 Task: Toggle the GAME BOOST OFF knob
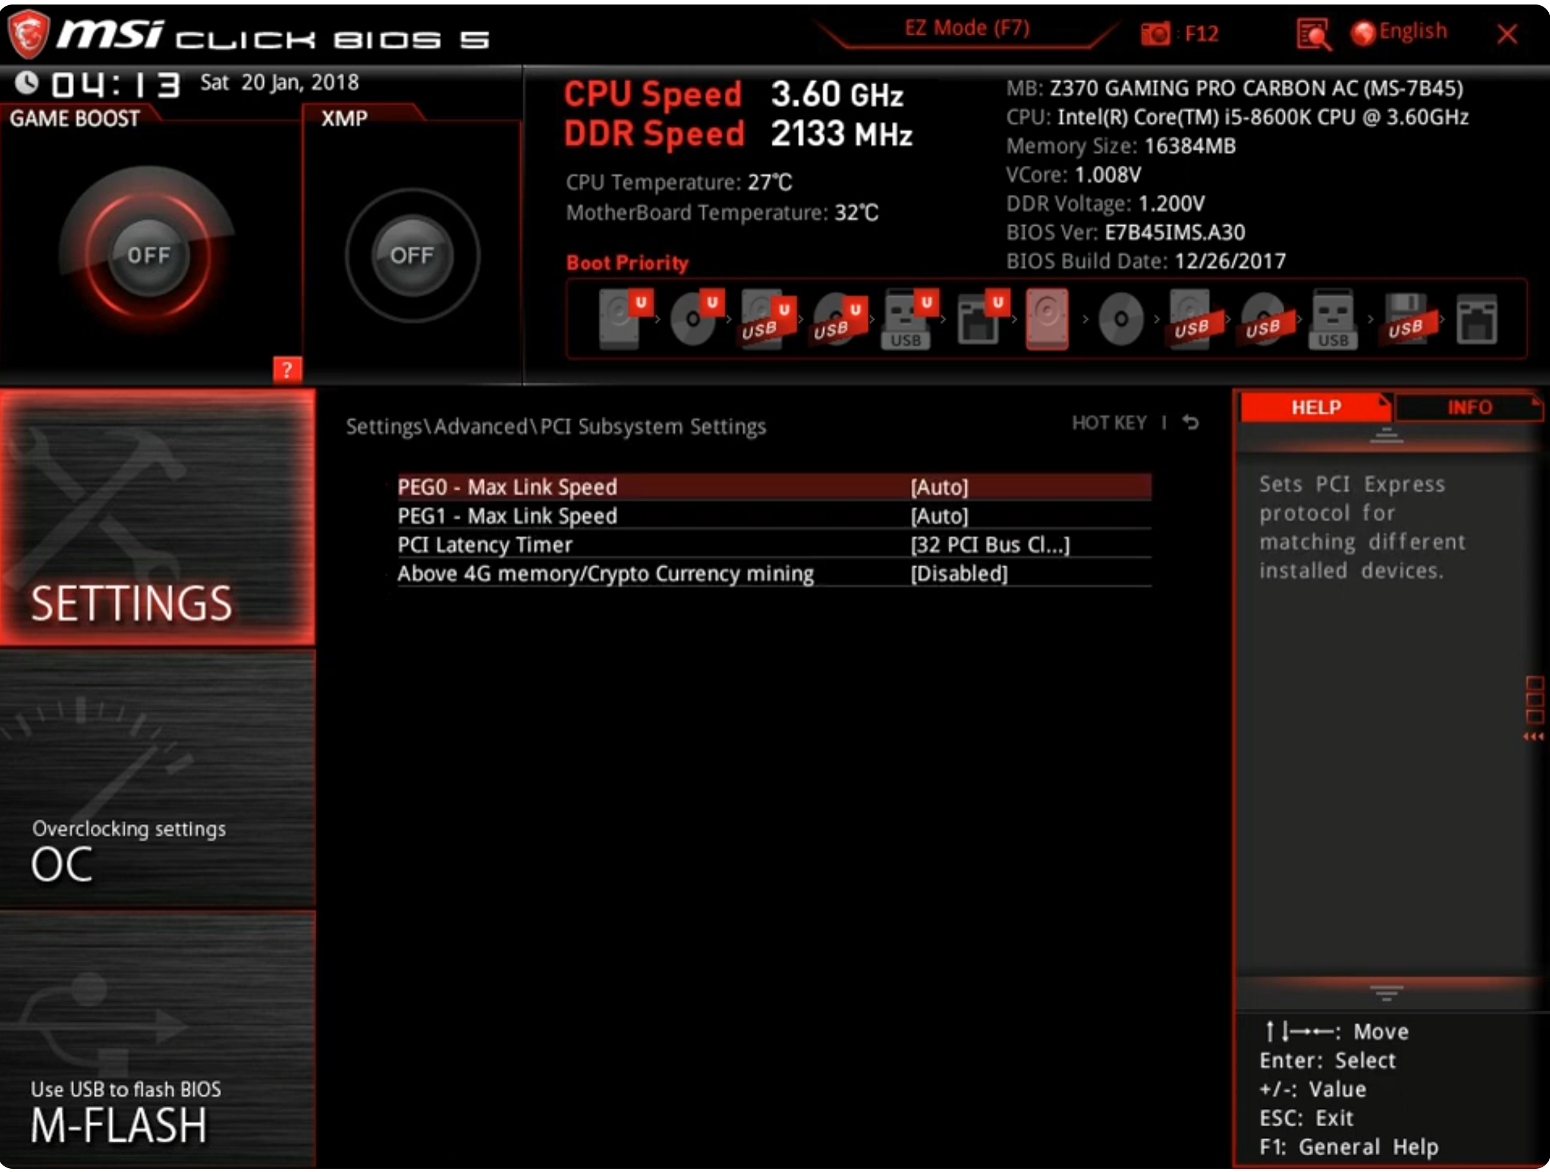148,255
